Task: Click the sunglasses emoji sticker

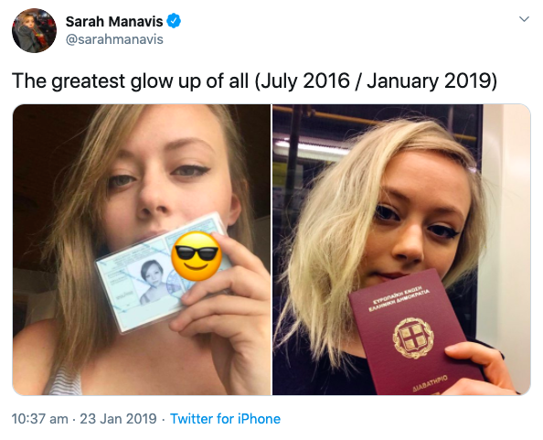Action: pos(197,256)
